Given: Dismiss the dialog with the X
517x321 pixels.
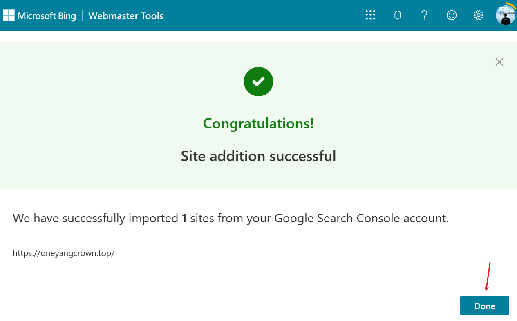Looking at the screenshot, I should click(499, 62).
